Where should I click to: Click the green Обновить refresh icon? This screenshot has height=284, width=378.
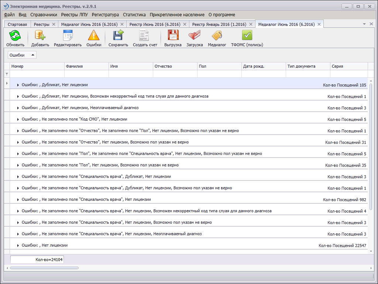pyautogui.click(x=15, y=35)
